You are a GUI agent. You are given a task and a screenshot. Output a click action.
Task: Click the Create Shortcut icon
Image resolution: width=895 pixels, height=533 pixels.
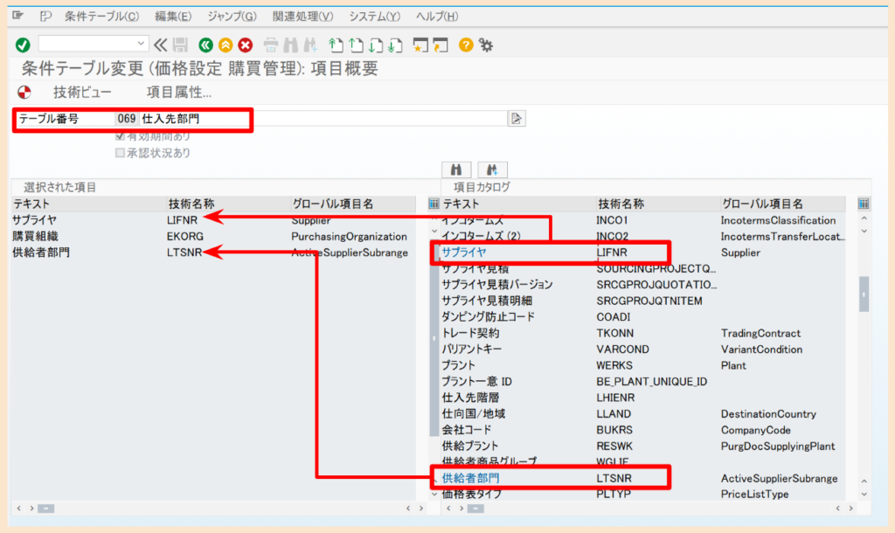441,45
